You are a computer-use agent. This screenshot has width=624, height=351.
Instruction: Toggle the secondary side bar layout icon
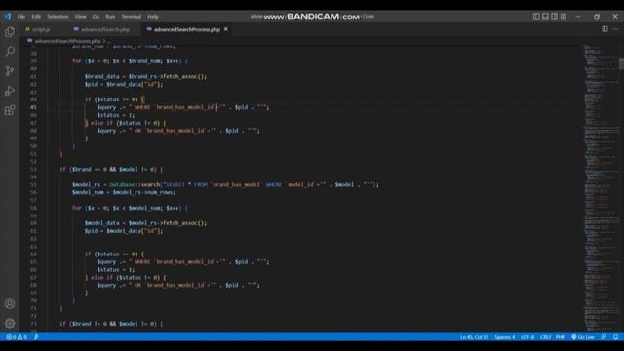(x=555, y=17)
